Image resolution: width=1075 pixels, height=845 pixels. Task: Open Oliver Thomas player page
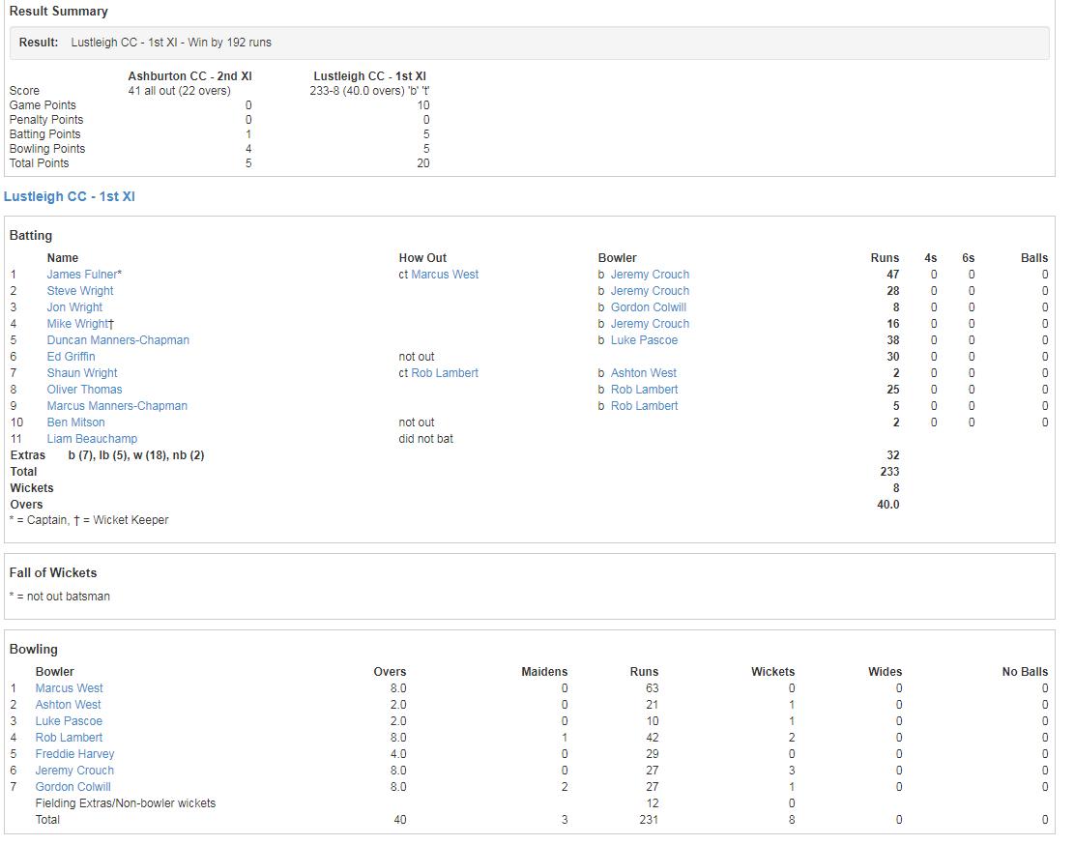84,390
